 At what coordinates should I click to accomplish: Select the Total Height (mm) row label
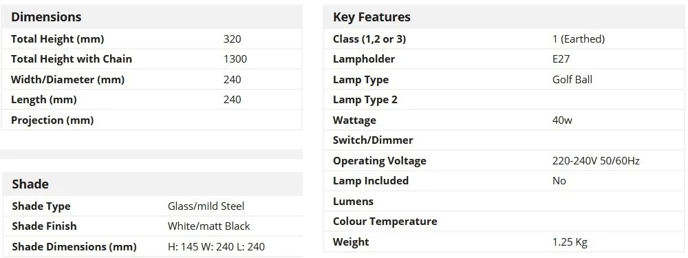click(x=58, y=39)
